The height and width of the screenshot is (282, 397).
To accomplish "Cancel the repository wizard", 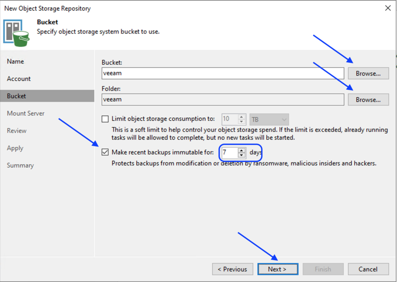I will pyautogui.click(x=368, y=269).
